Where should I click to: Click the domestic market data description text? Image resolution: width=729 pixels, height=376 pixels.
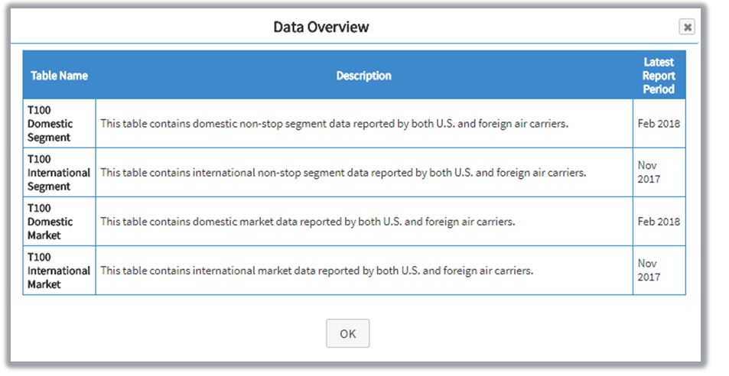coord(308,222)
